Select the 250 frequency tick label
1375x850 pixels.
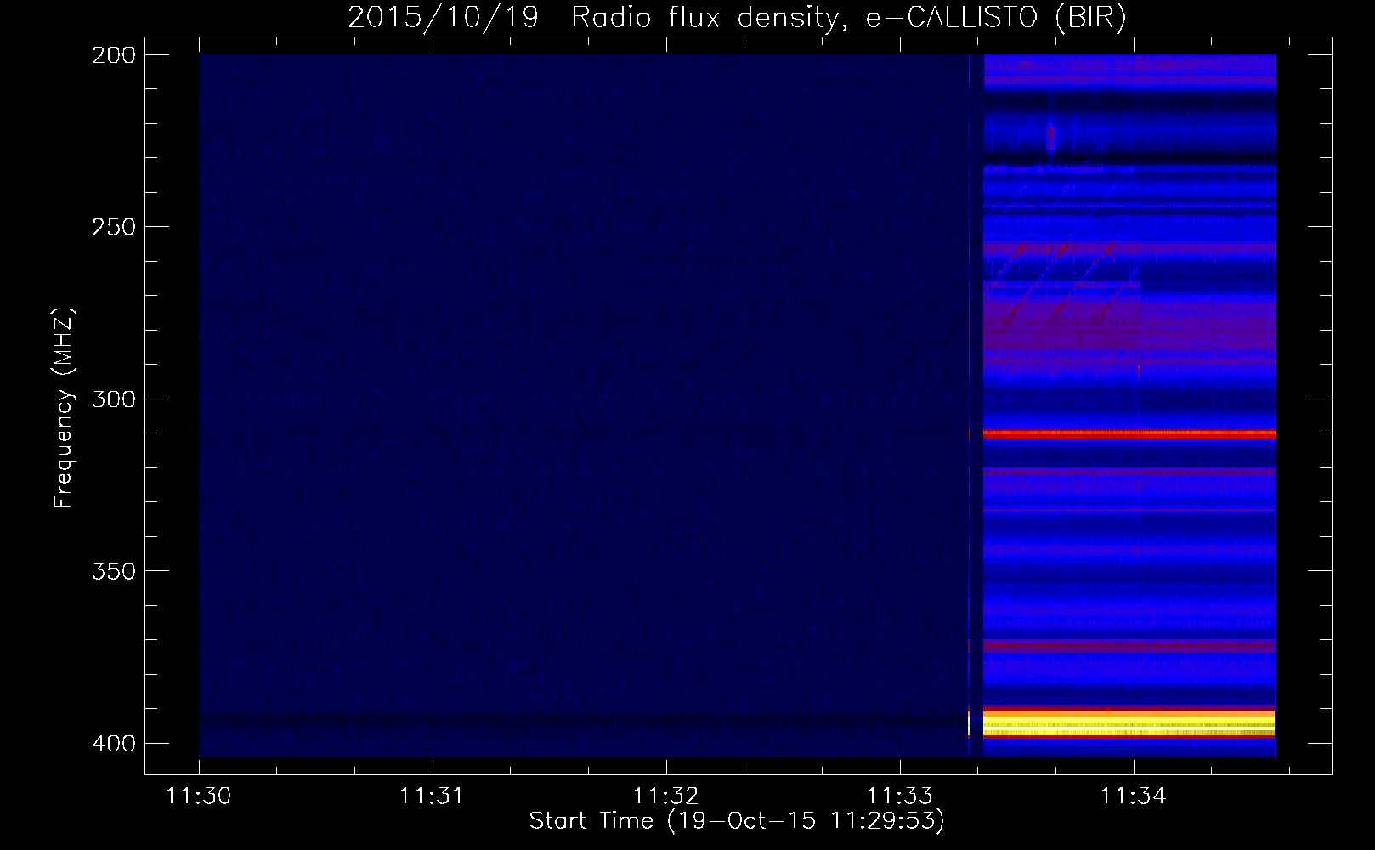[114, 227]
